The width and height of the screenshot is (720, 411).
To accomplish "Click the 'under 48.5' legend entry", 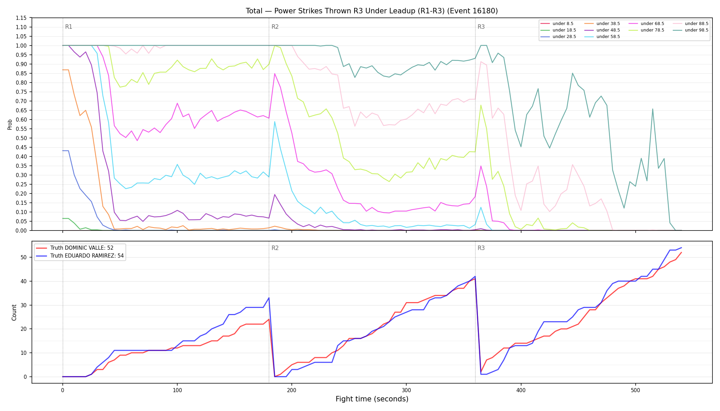I will 602,30.
